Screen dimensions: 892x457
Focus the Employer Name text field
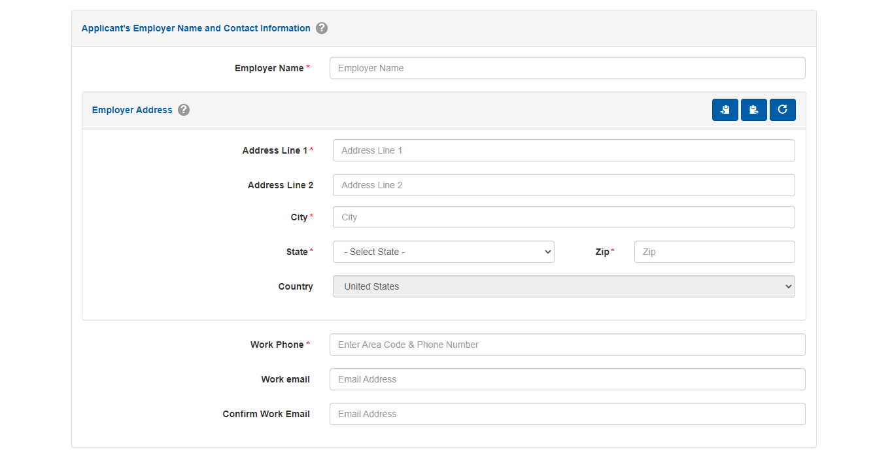[x=567, y=68]
